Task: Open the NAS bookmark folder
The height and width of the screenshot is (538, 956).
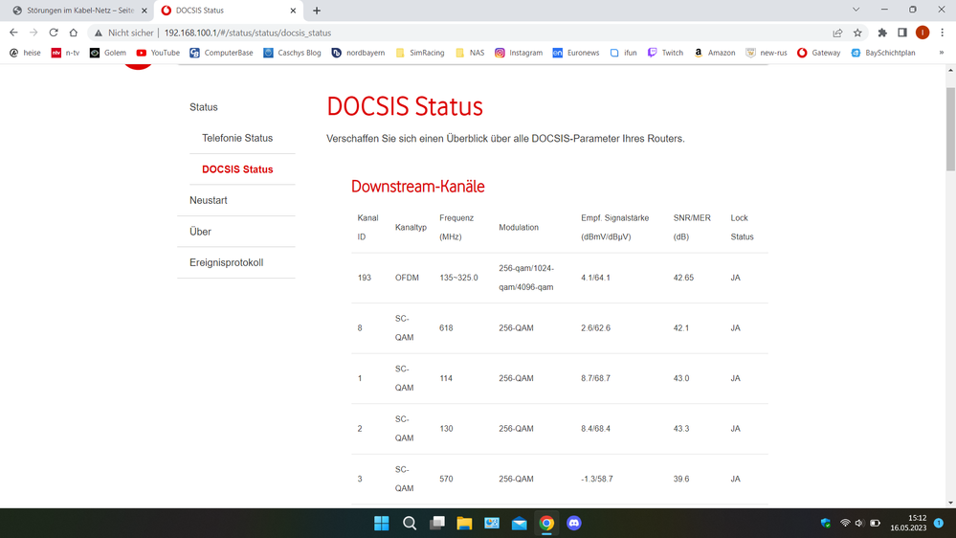Action: 470,53
